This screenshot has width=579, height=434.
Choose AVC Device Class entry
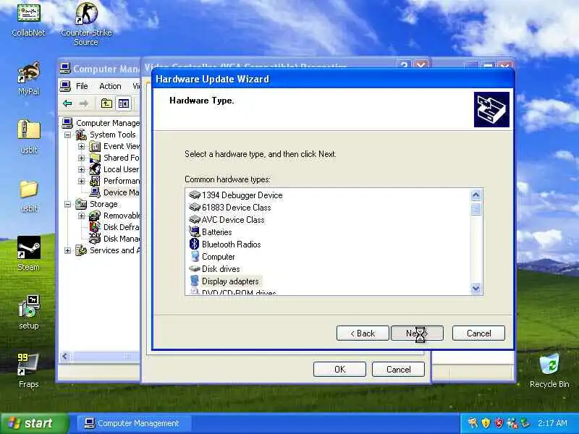click(233, 220)
